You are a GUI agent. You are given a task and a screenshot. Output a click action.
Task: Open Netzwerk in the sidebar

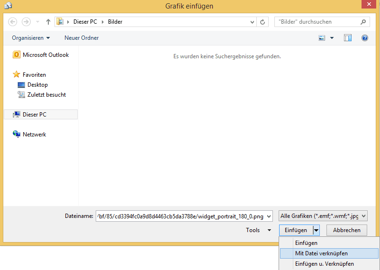pos(34,135)
